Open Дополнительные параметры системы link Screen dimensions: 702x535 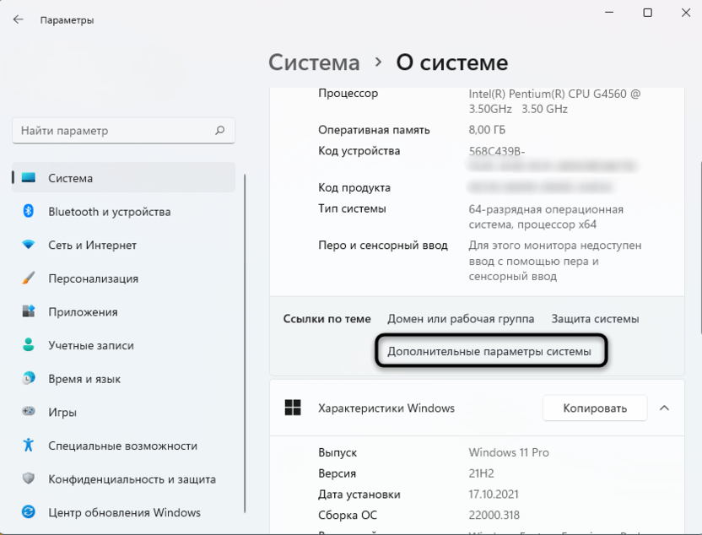489,351
